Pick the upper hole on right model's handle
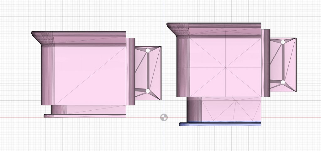This screenshot has height=151, width=321. [283, 42]
